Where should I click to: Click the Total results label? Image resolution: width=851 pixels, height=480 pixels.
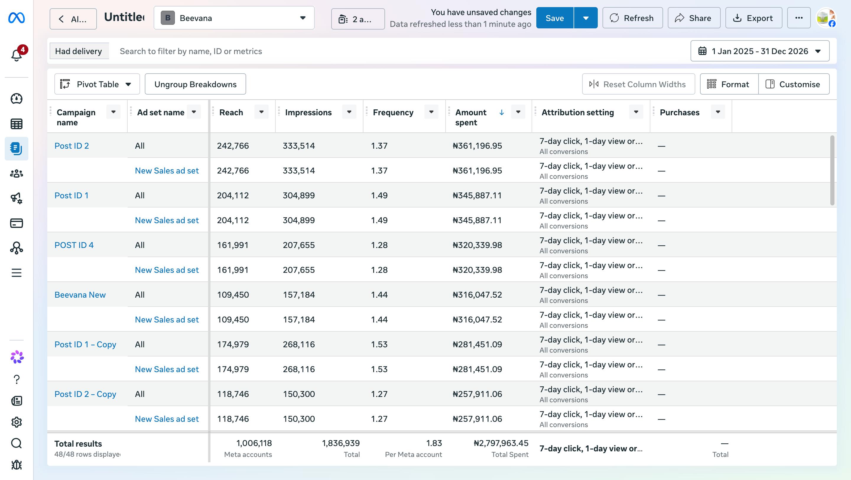tap(78, 444)
